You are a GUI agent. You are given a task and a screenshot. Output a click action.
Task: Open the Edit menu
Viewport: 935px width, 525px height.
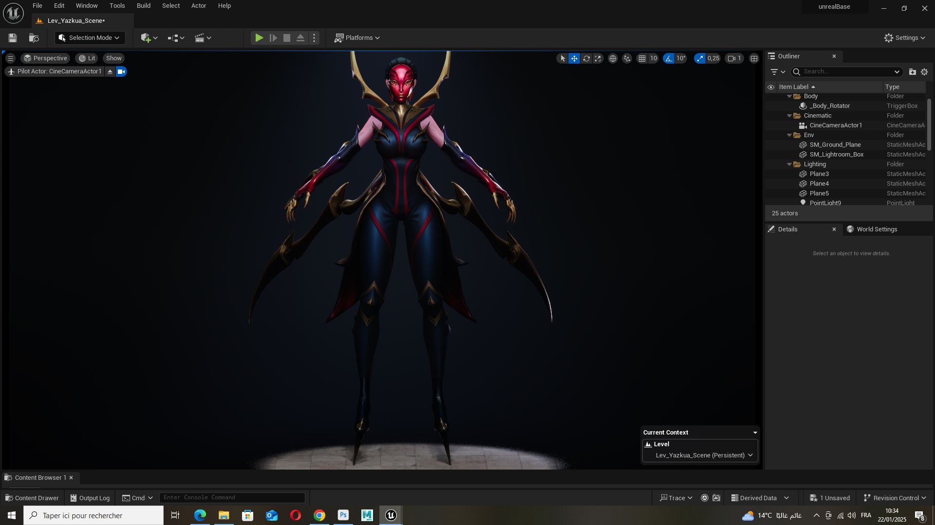[x=59, y=6]
